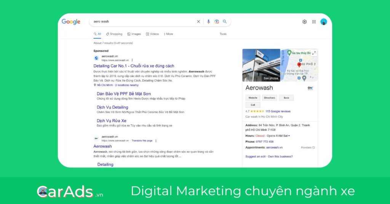Open the 115 Google reviews link
Screen dimensions: 390x204
278,111
